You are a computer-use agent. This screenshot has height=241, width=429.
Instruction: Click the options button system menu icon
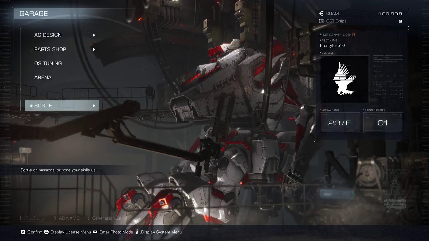click(137, 232)
